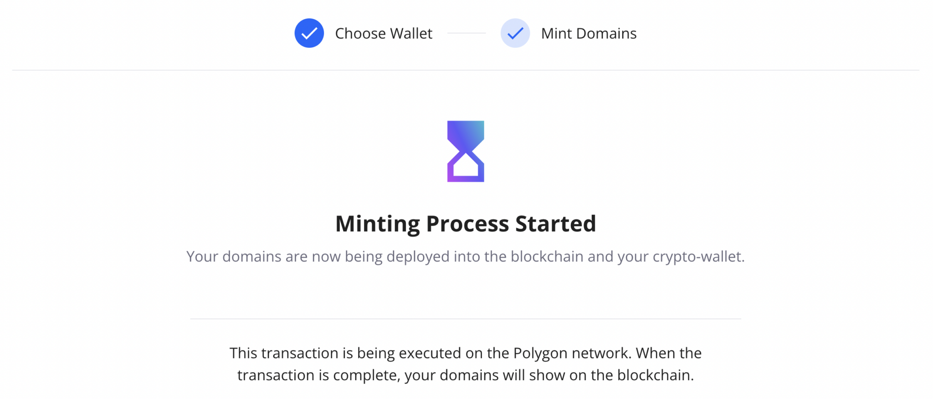Click the short divider above the transaction notice
933x399 pixels.
tap(466, 319)
